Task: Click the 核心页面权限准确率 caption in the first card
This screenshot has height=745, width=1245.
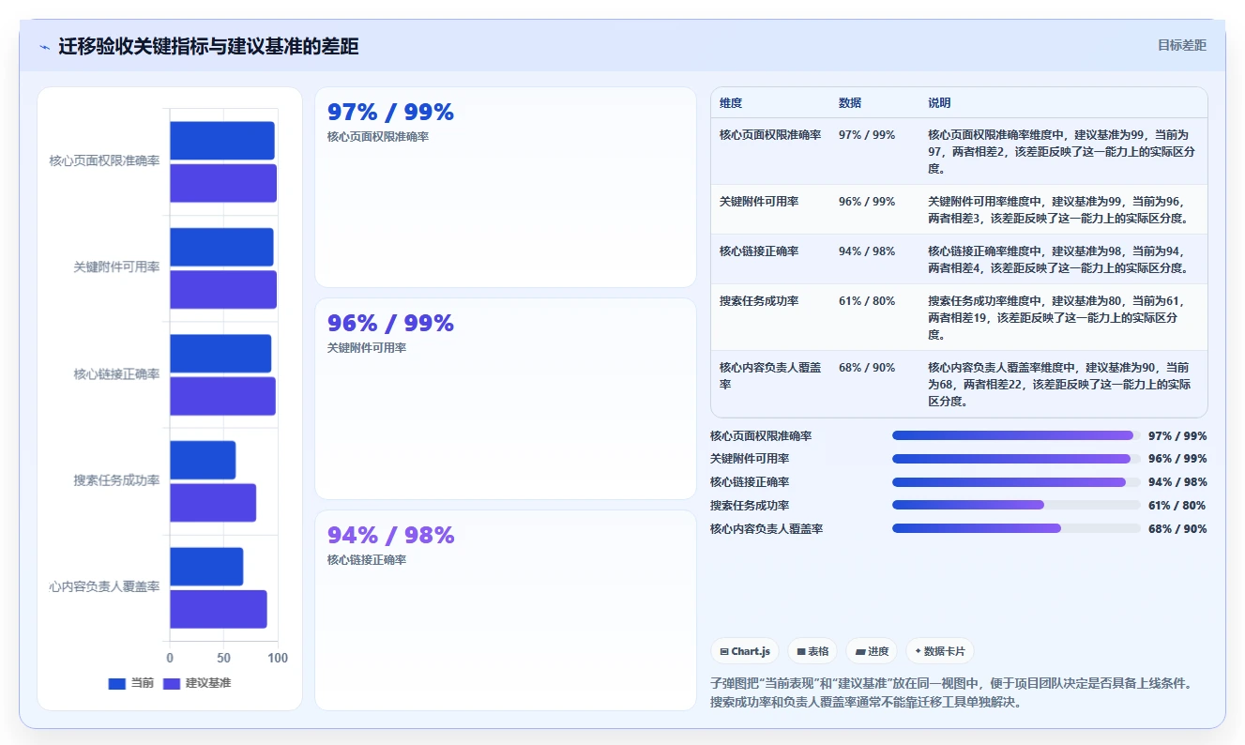Action: coord(378,137)
